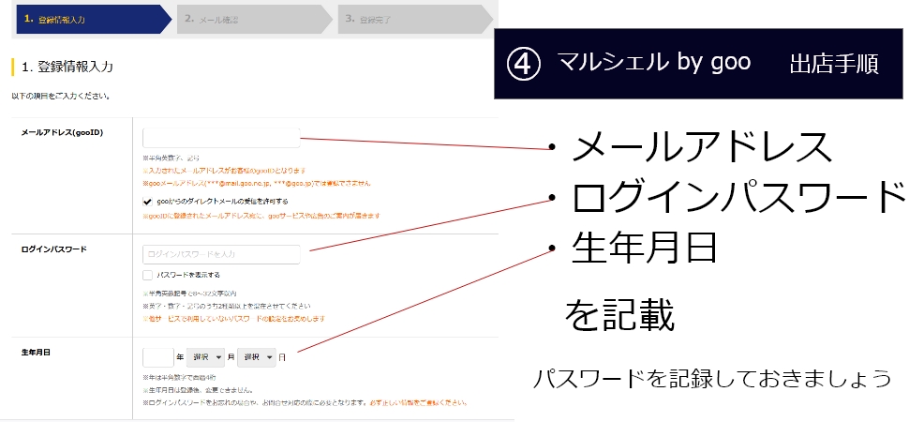Select step 3 登録完了 tab
Viewport: 909px width, 422px height.
point(415,19)
